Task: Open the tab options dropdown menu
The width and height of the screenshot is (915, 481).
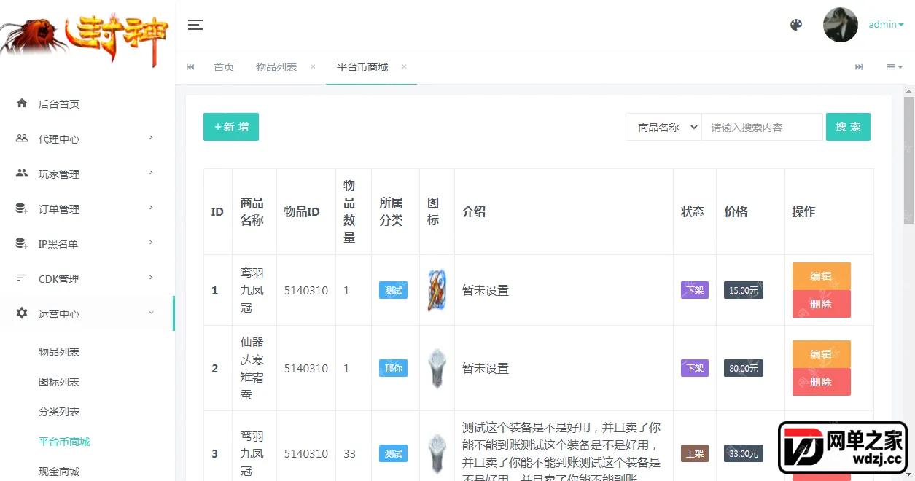Action: point(895,67)
